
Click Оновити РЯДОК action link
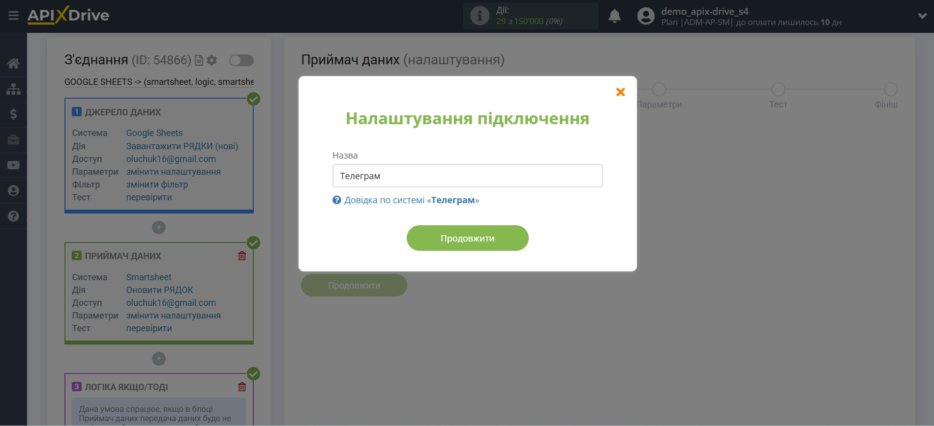point(159,290)
